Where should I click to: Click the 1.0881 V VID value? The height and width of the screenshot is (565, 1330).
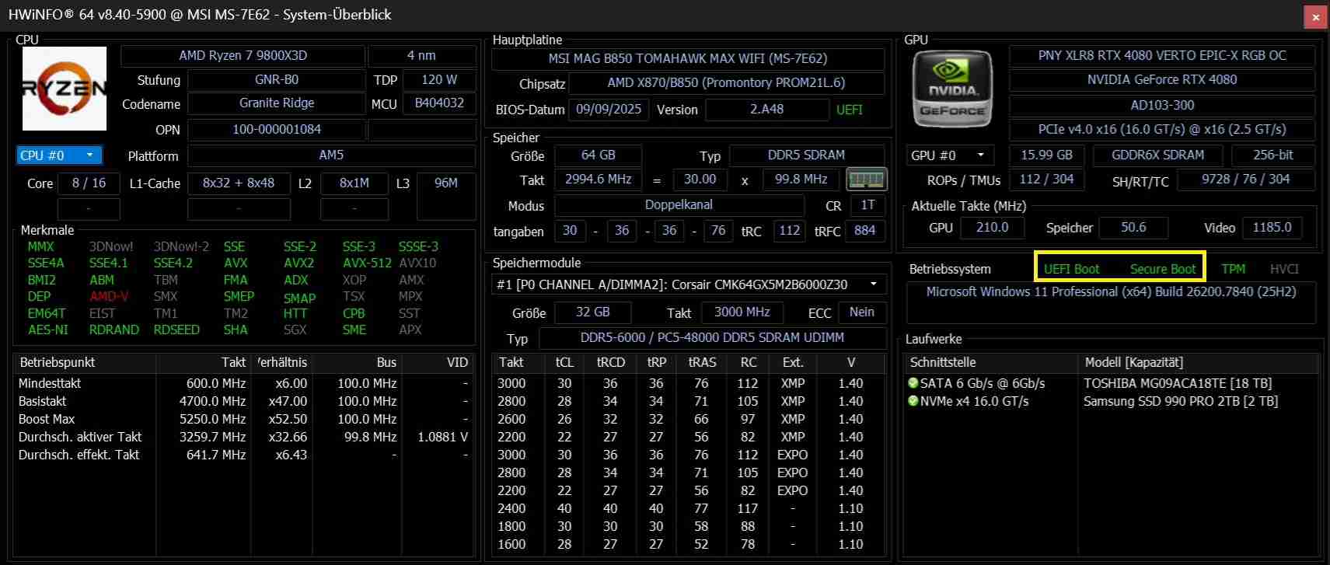(442, 437)
